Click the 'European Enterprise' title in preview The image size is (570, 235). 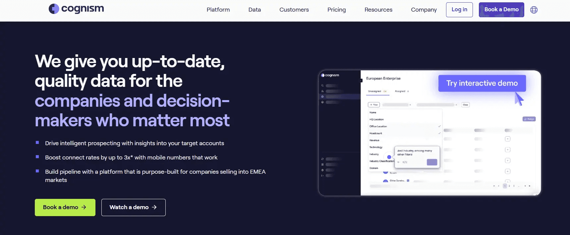[x=383, y=79]
